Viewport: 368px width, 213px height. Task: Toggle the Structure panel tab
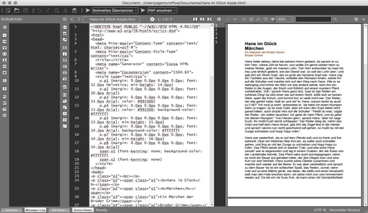(x=11, y=210)
